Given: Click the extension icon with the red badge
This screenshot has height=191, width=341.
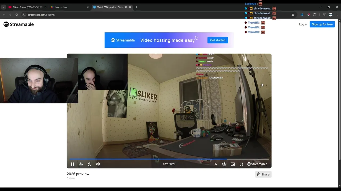Looking at the screenshot, I should [x=308, y=15].
